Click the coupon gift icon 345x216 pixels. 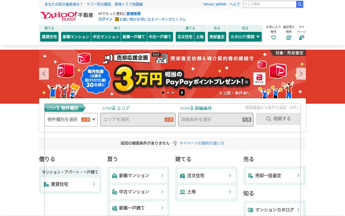point(117,19)
